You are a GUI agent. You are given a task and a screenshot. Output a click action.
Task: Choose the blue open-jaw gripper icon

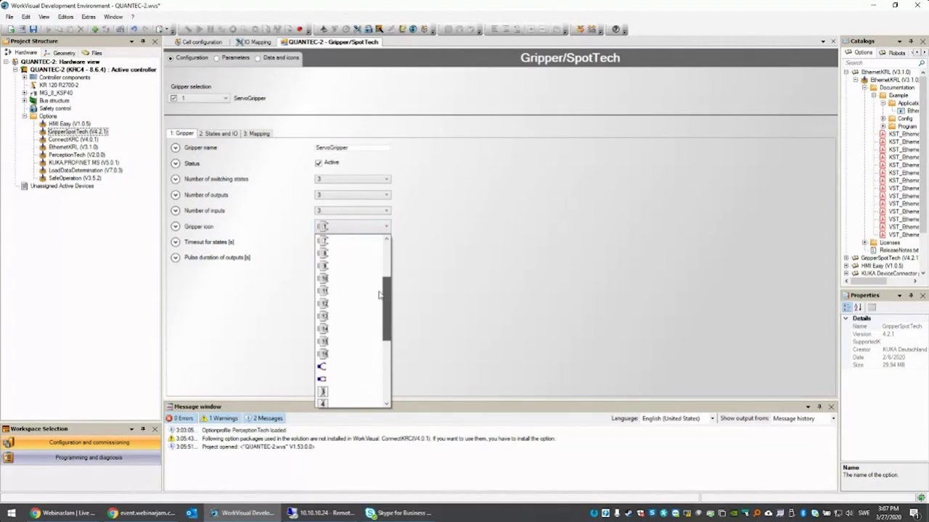coord(322,366)
